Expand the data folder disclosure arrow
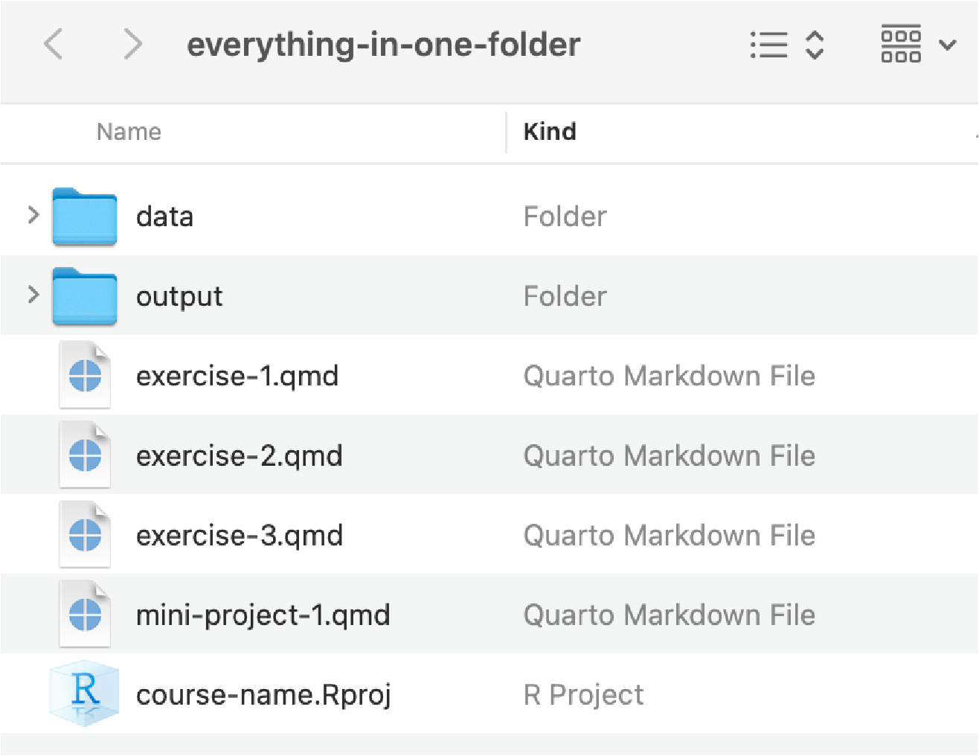This screenshot has height=756, width=979. pos(33,216)
